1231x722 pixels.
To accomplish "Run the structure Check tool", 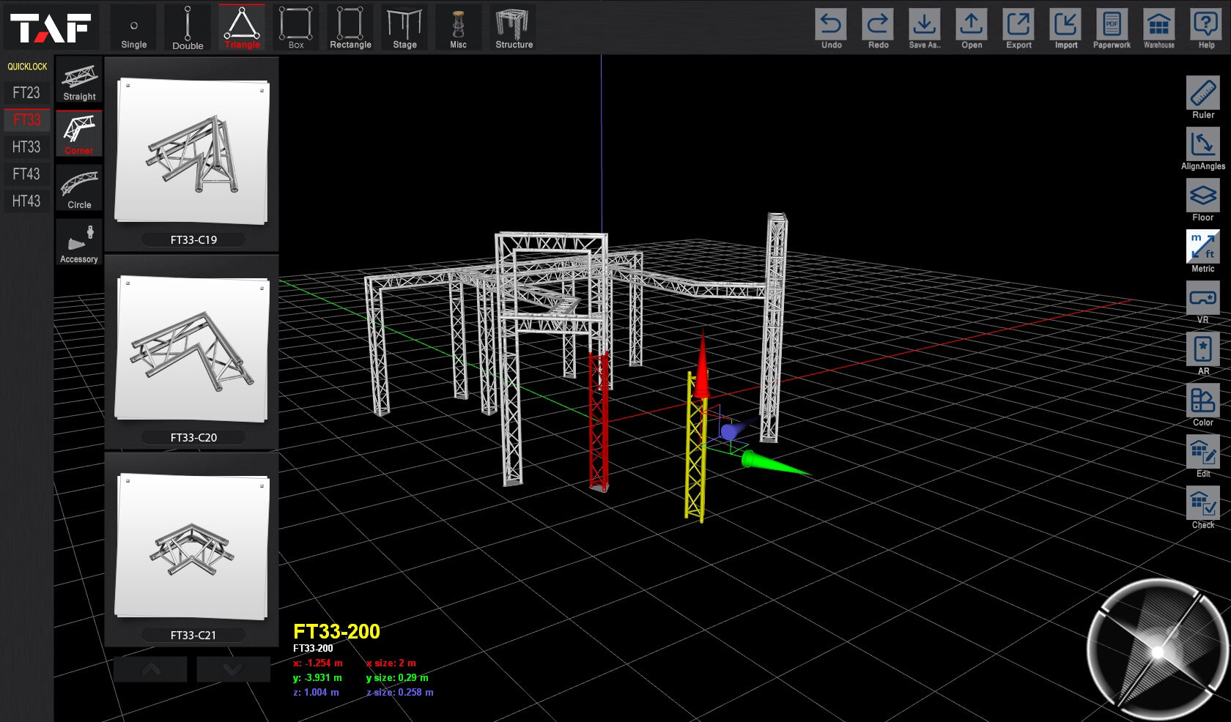I will coord(1203,507).
